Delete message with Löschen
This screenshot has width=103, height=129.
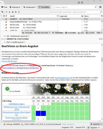click(x=90, y=33)
